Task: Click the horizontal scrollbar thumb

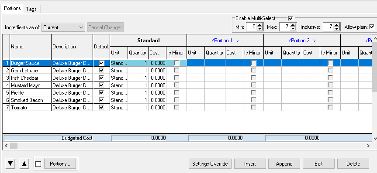Action: (14, 146)
